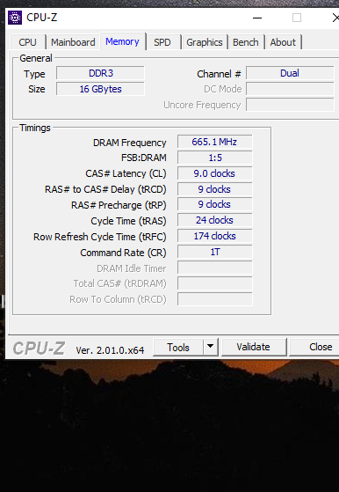
Task: Click the empty Total CAS# (tRDRAM) field
Action: [x=215, y=283]
